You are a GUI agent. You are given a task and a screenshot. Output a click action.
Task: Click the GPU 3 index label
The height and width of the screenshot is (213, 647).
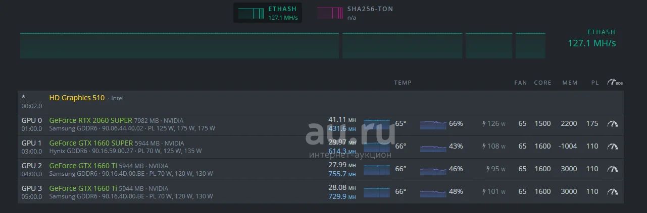32,188
